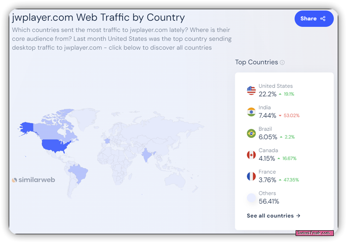This screenshot has height=243, width=347.
Task: Click the France 3.76% value
Action: coord(267,180)
